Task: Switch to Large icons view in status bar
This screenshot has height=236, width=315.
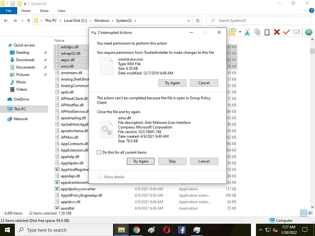Action: (x=310, y=213)
